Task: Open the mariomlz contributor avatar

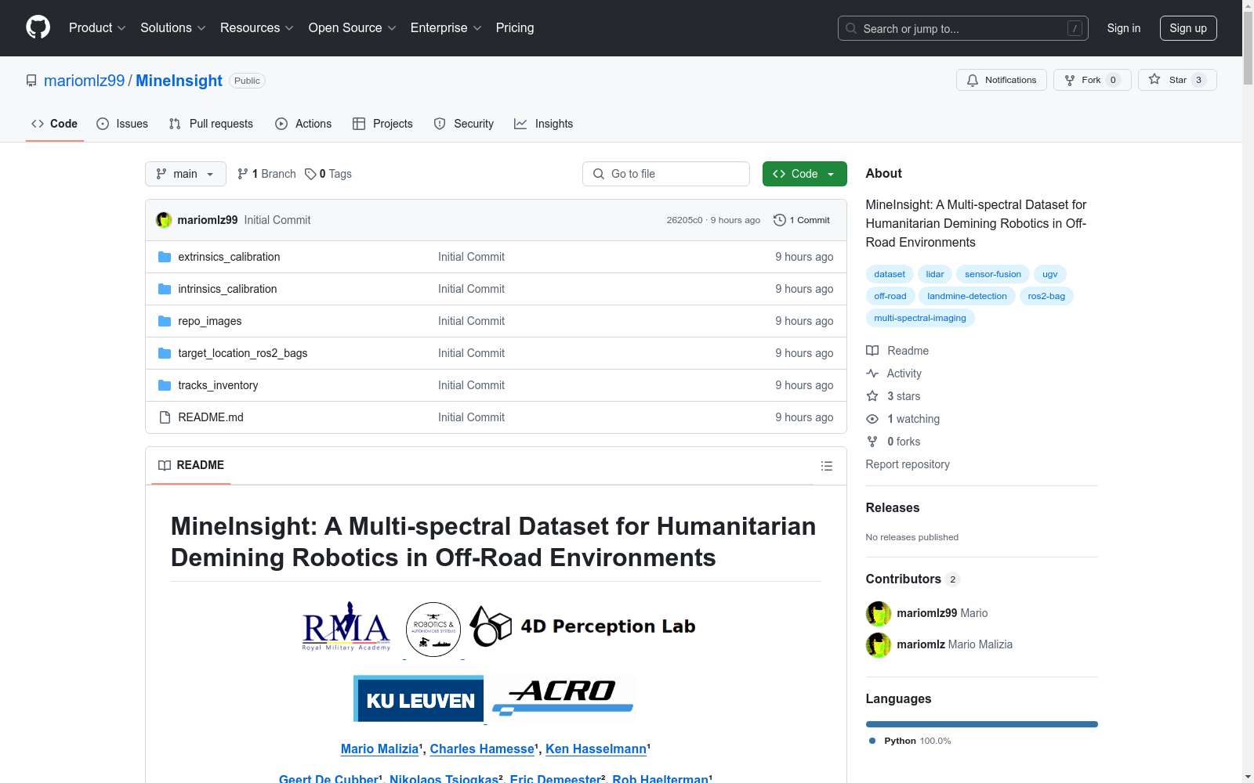Action: [879, 645]
